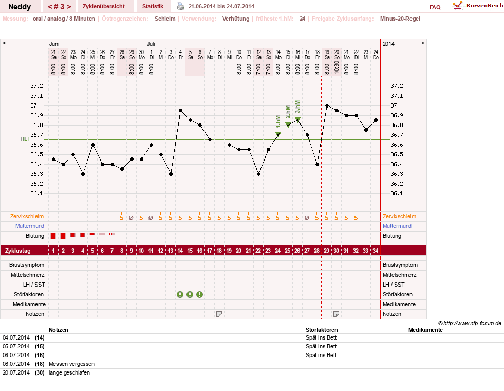Open the Neddy tab

tap(20, 7)
